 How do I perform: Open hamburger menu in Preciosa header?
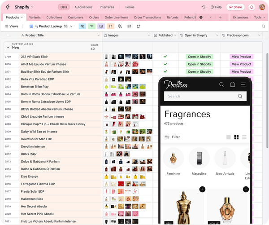243,84
